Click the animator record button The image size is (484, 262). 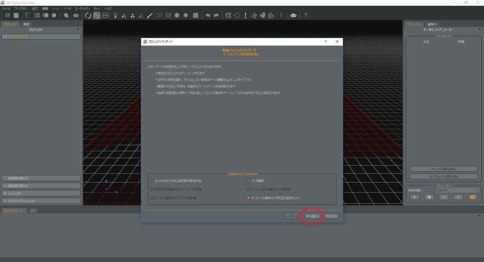click(429, 197)
